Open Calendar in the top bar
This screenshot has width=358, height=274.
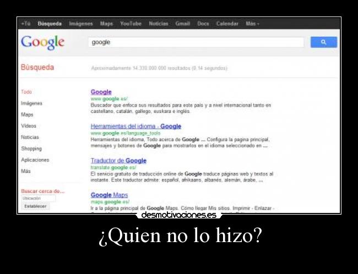(x=227, y=24)
